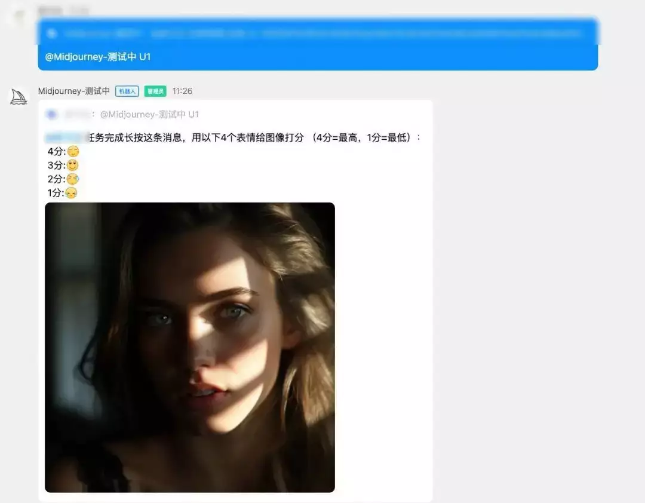
Task: Click the Midjourney sailboat avatar
Action: click(19, 97)
